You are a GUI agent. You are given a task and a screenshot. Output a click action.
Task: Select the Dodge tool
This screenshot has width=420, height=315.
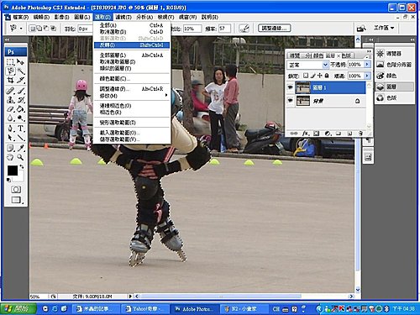click(20, 118)
